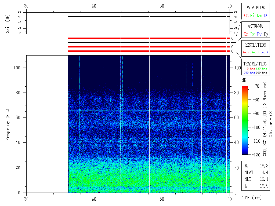Click the TIME (sec) axis label
Image resolution: width=275 pixels, height=206 pixels.
(251, 198)
